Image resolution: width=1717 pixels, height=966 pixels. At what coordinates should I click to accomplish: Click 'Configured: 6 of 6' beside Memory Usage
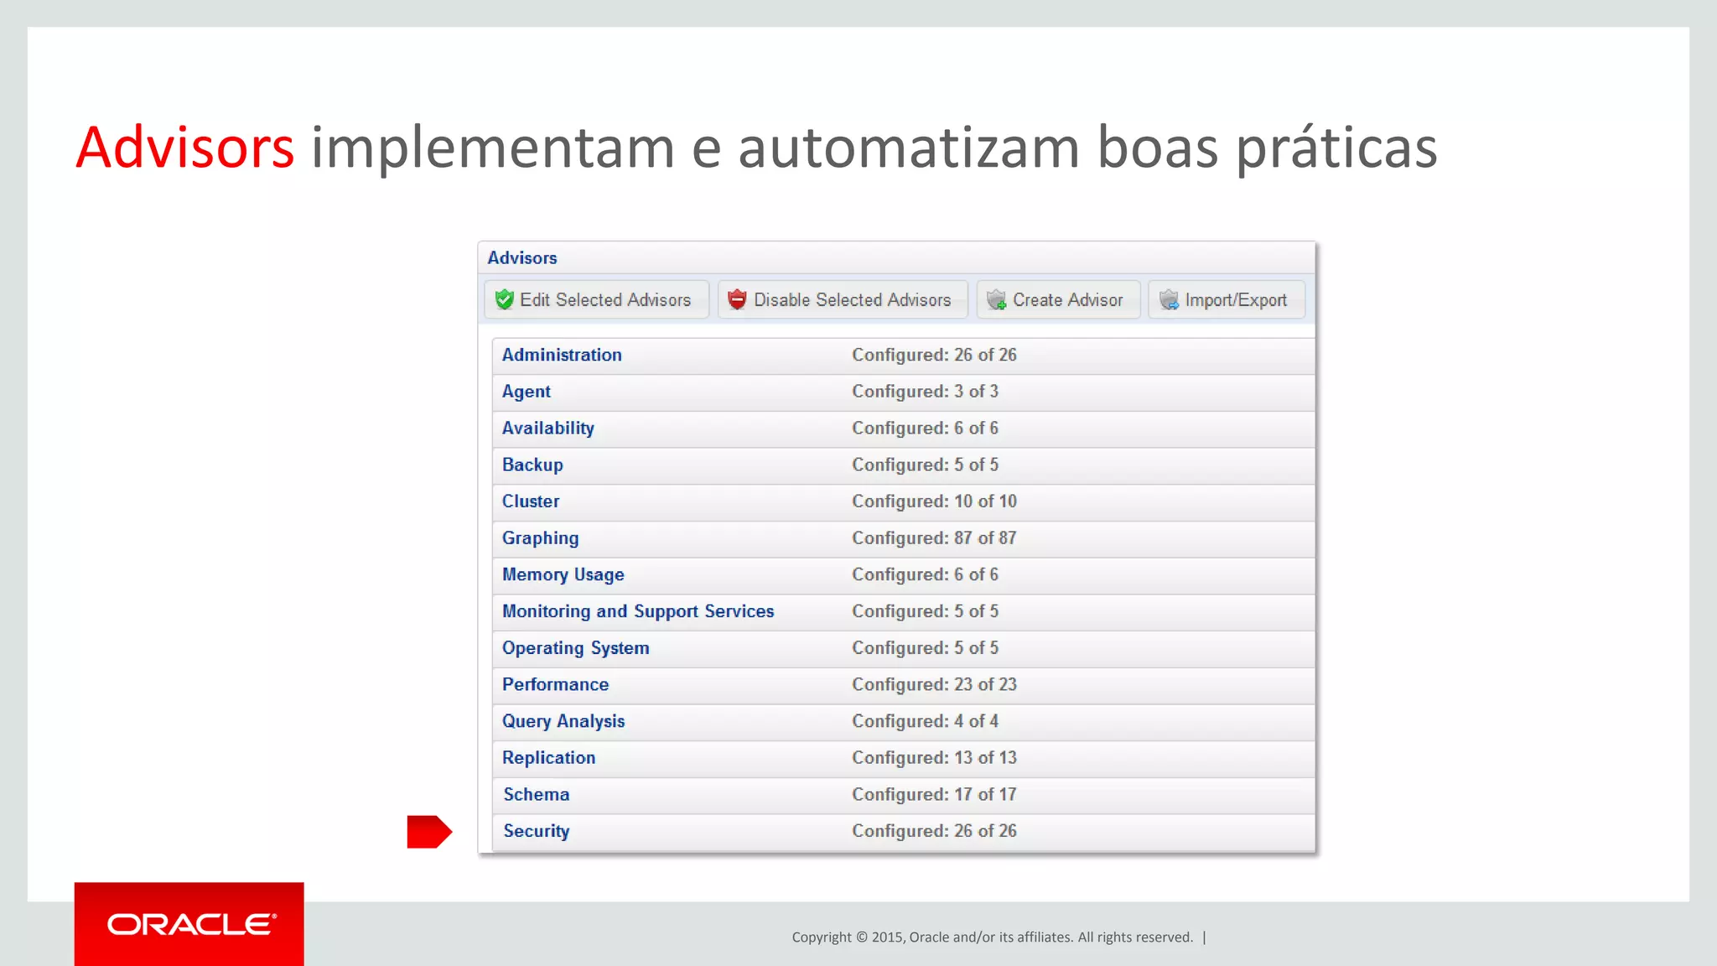[x=925, y=574]
